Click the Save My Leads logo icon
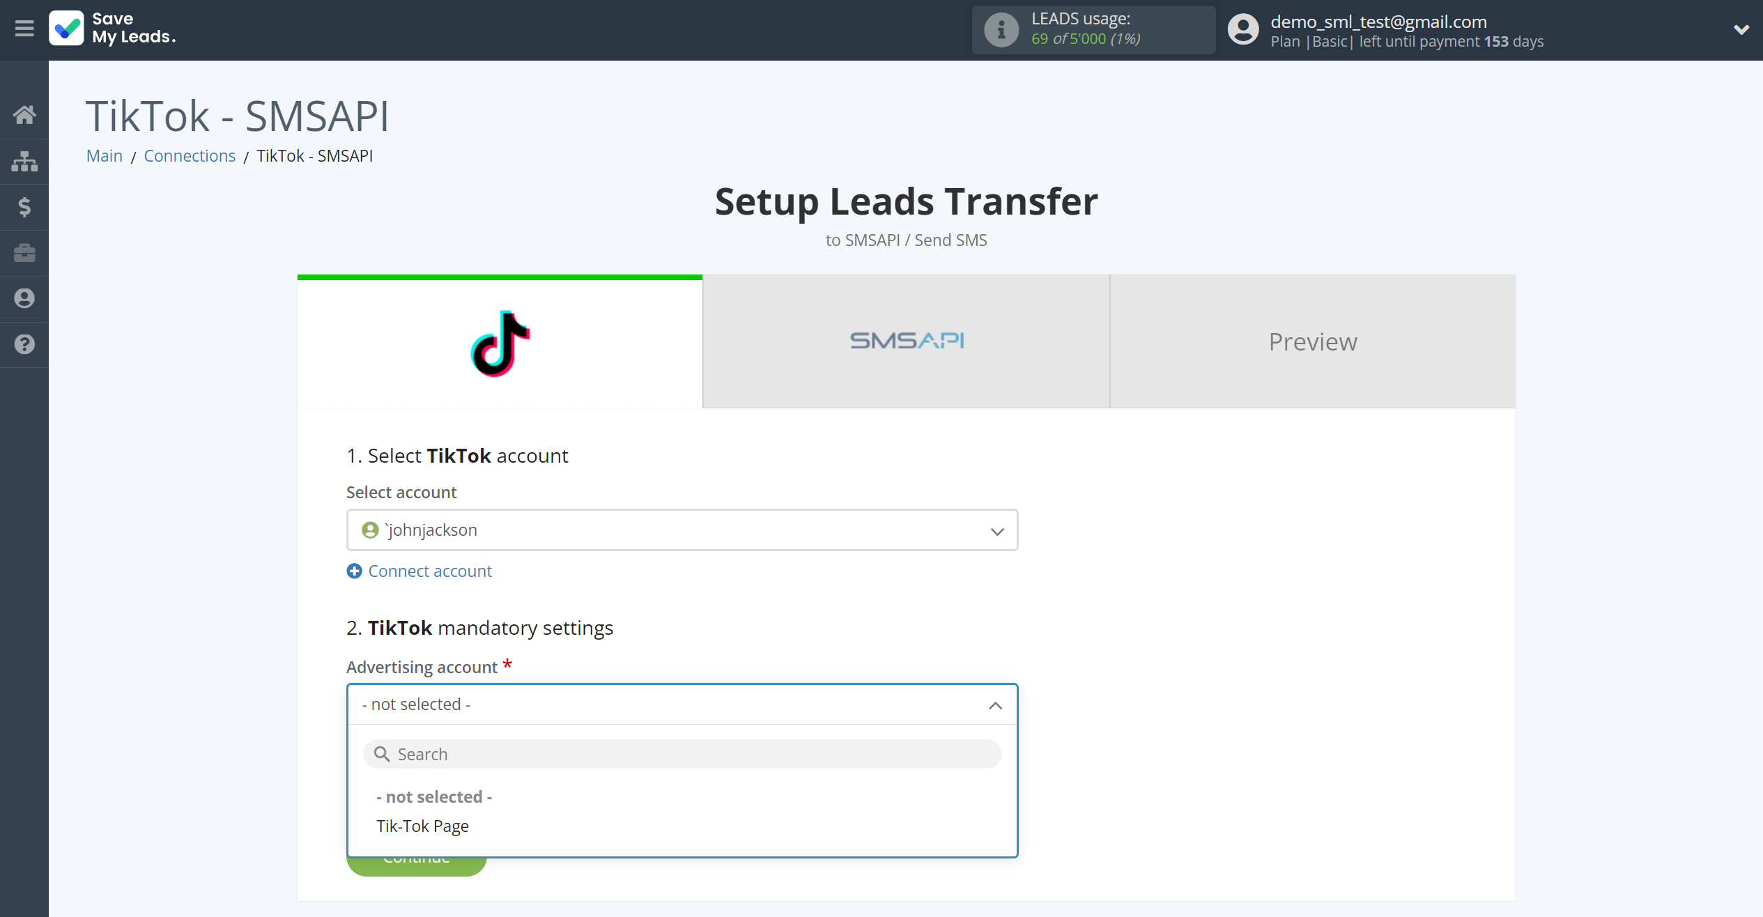Screen dimensions: 1763x917 coord(66,28)
